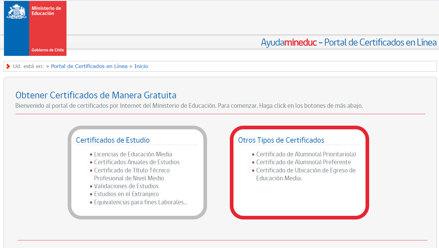Click the Ministerio de Educación logo
This screenshot has width=439, height=248.
(x=35, y=28)
